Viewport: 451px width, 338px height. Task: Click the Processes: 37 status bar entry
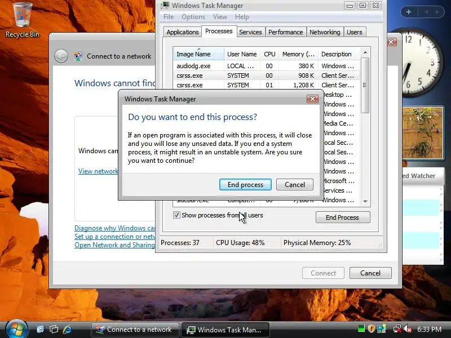tap(180, 243)
